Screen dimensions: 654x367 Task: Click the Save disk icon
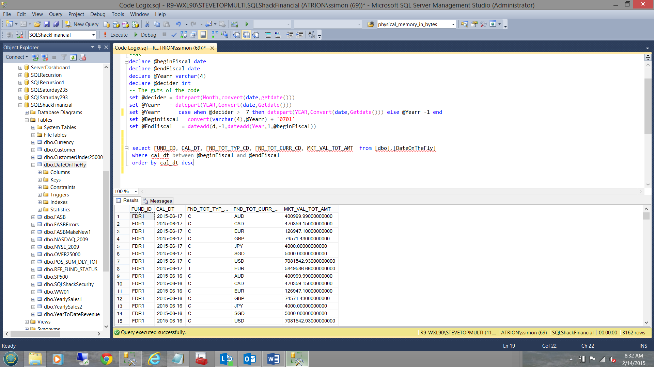click(x=47, y=24)
